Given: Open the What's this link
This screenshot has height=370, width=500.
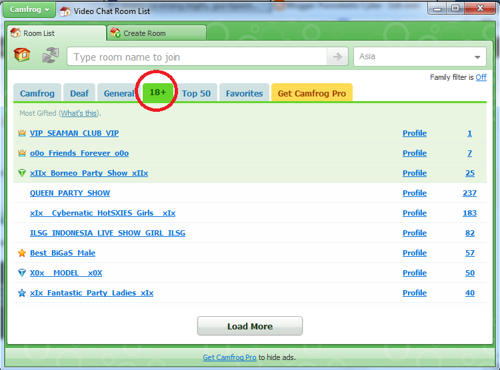Looking at the screenshot, I should click(x=79, y=113).
